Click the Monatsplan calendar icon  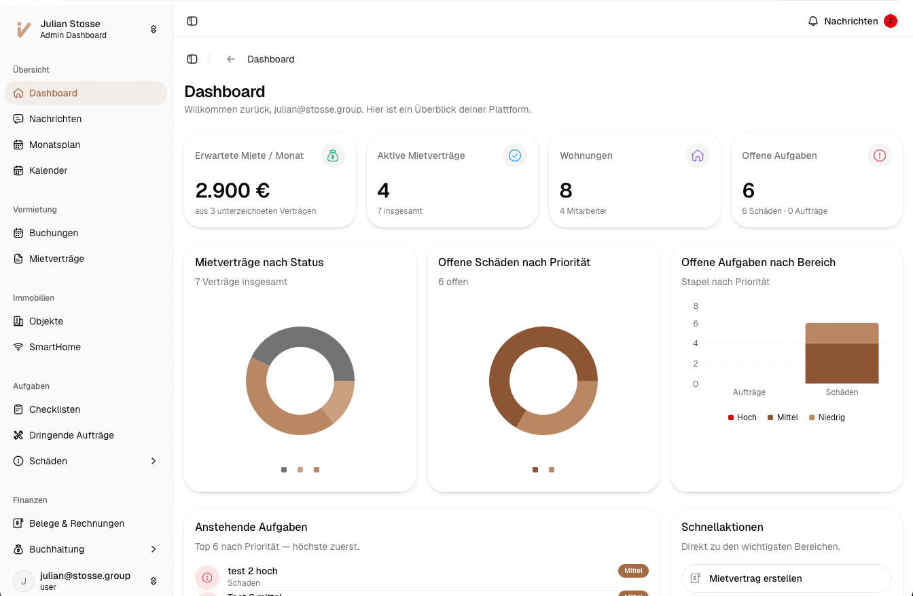[18, 145]
